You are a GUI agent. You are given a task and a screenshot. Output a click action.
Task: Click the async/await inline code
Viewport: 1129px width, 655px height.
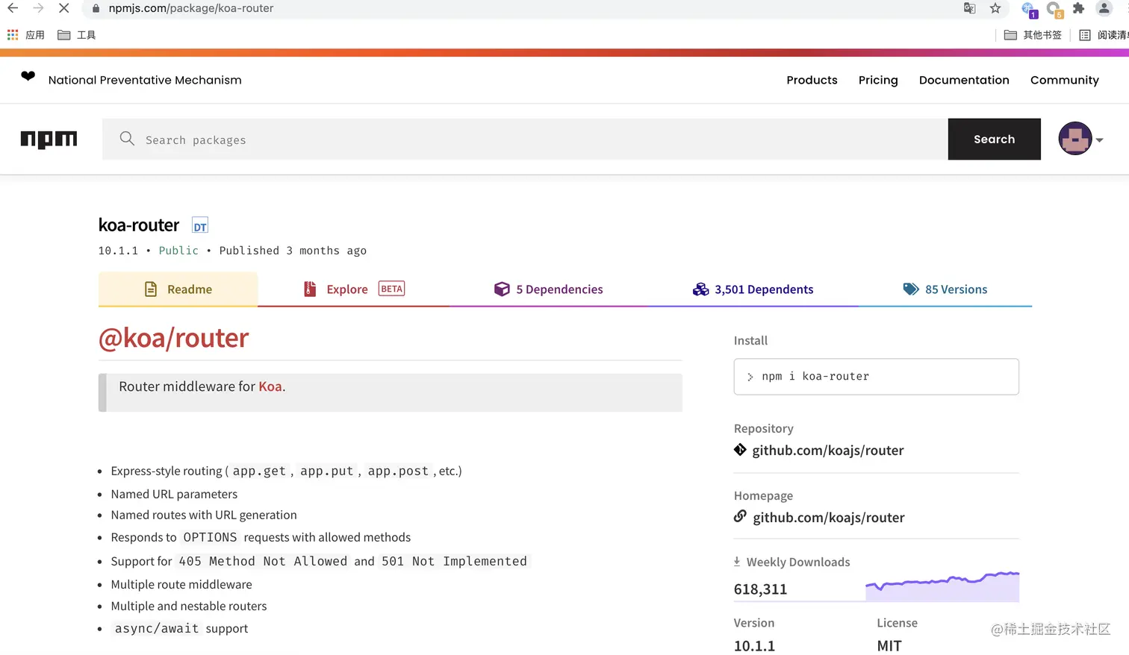[x=157, y=628]
